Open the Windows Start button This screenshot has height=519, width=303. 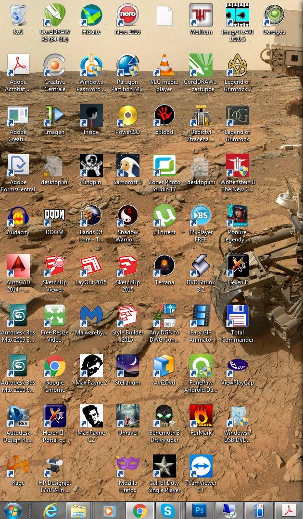coord(13,511)
